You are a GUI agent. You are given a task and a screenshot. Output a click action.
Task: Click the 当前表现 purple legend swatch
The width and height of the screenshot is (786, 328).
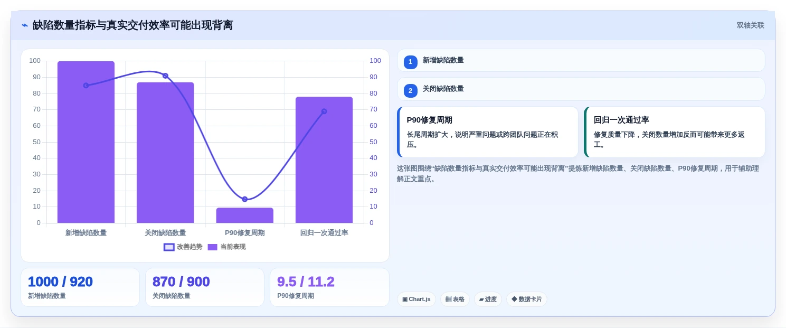click(x=212, y=247)
